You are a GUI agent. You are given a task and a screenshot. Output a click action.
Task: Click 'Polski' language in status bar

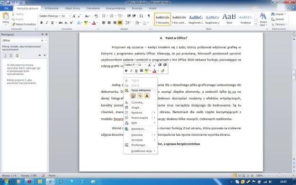tap(52, 176)
